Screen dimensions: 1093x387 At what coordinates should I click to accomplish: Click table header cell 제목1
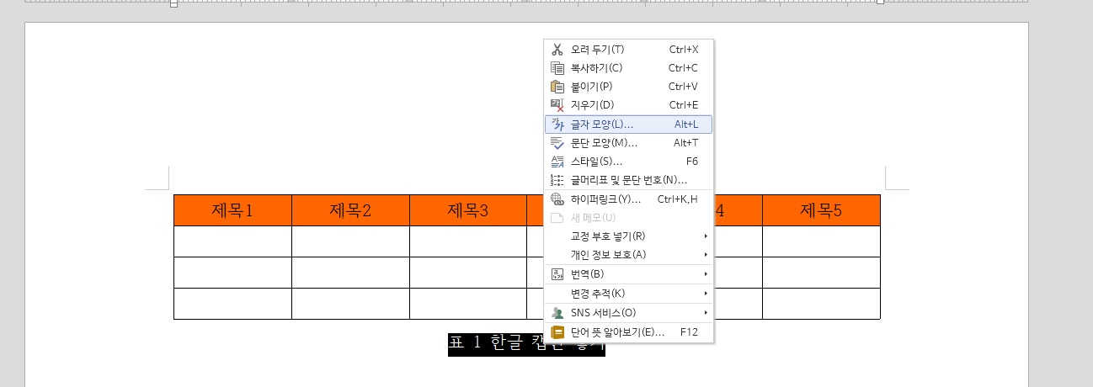click(232, 210)
